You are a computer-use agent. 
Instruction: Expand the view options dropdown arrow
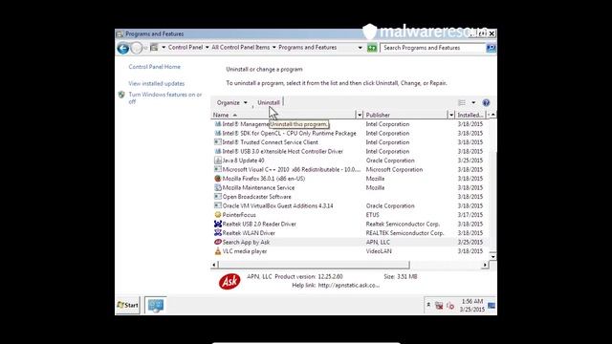tap(473, 102)
